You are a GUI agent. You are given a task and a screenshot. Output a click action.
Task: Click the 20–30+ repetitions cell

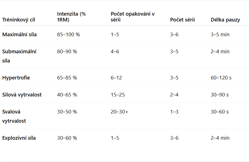click(119, 112)
